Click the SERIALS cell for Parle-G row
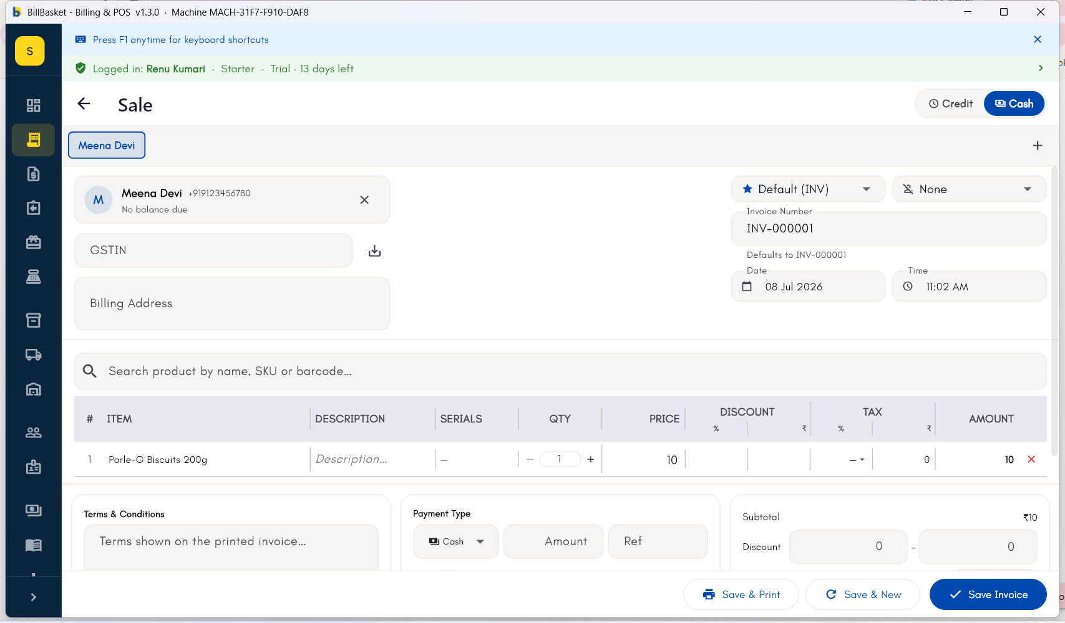This screenshot has height=623, width=1065. tap(477, 460)
